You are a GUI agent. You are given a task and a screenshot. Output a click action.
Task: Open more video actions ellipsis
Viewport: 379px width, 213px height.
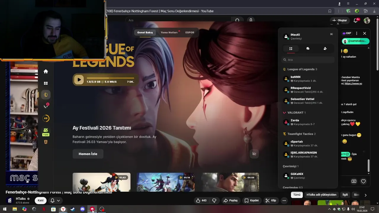point(284,201)
